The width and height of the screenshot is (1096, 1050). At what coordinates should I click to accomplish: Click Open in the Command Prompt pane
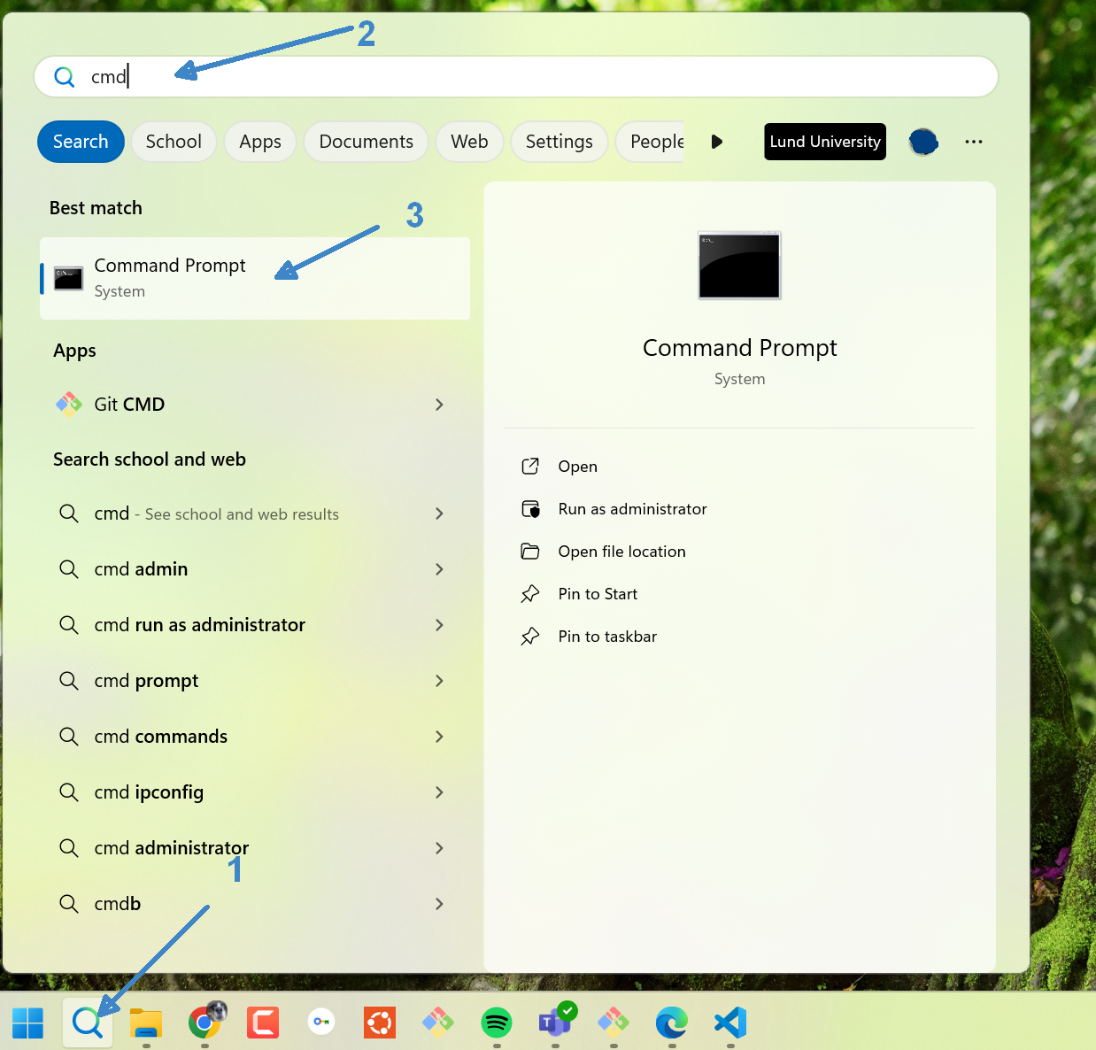pos(578,467)
